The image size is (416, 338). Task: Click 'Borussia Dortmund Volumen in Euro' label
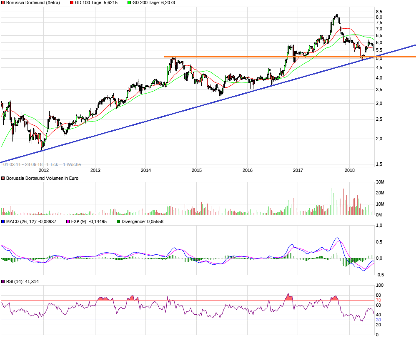[42, 178]
